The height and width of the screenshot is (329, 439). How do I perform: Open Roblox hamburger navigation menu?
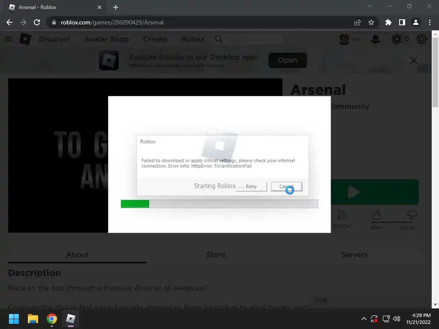click(x=9, y=39)
